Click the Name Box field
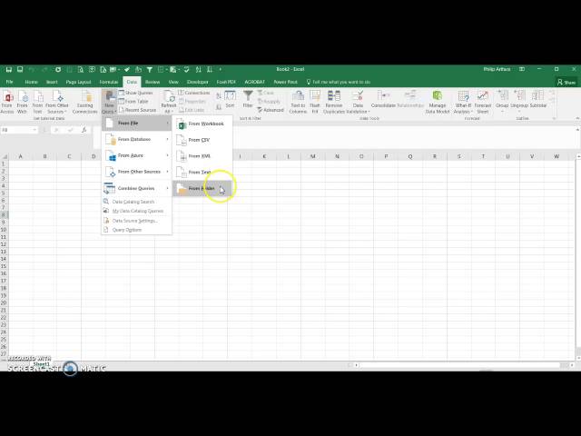 point(19,130)
